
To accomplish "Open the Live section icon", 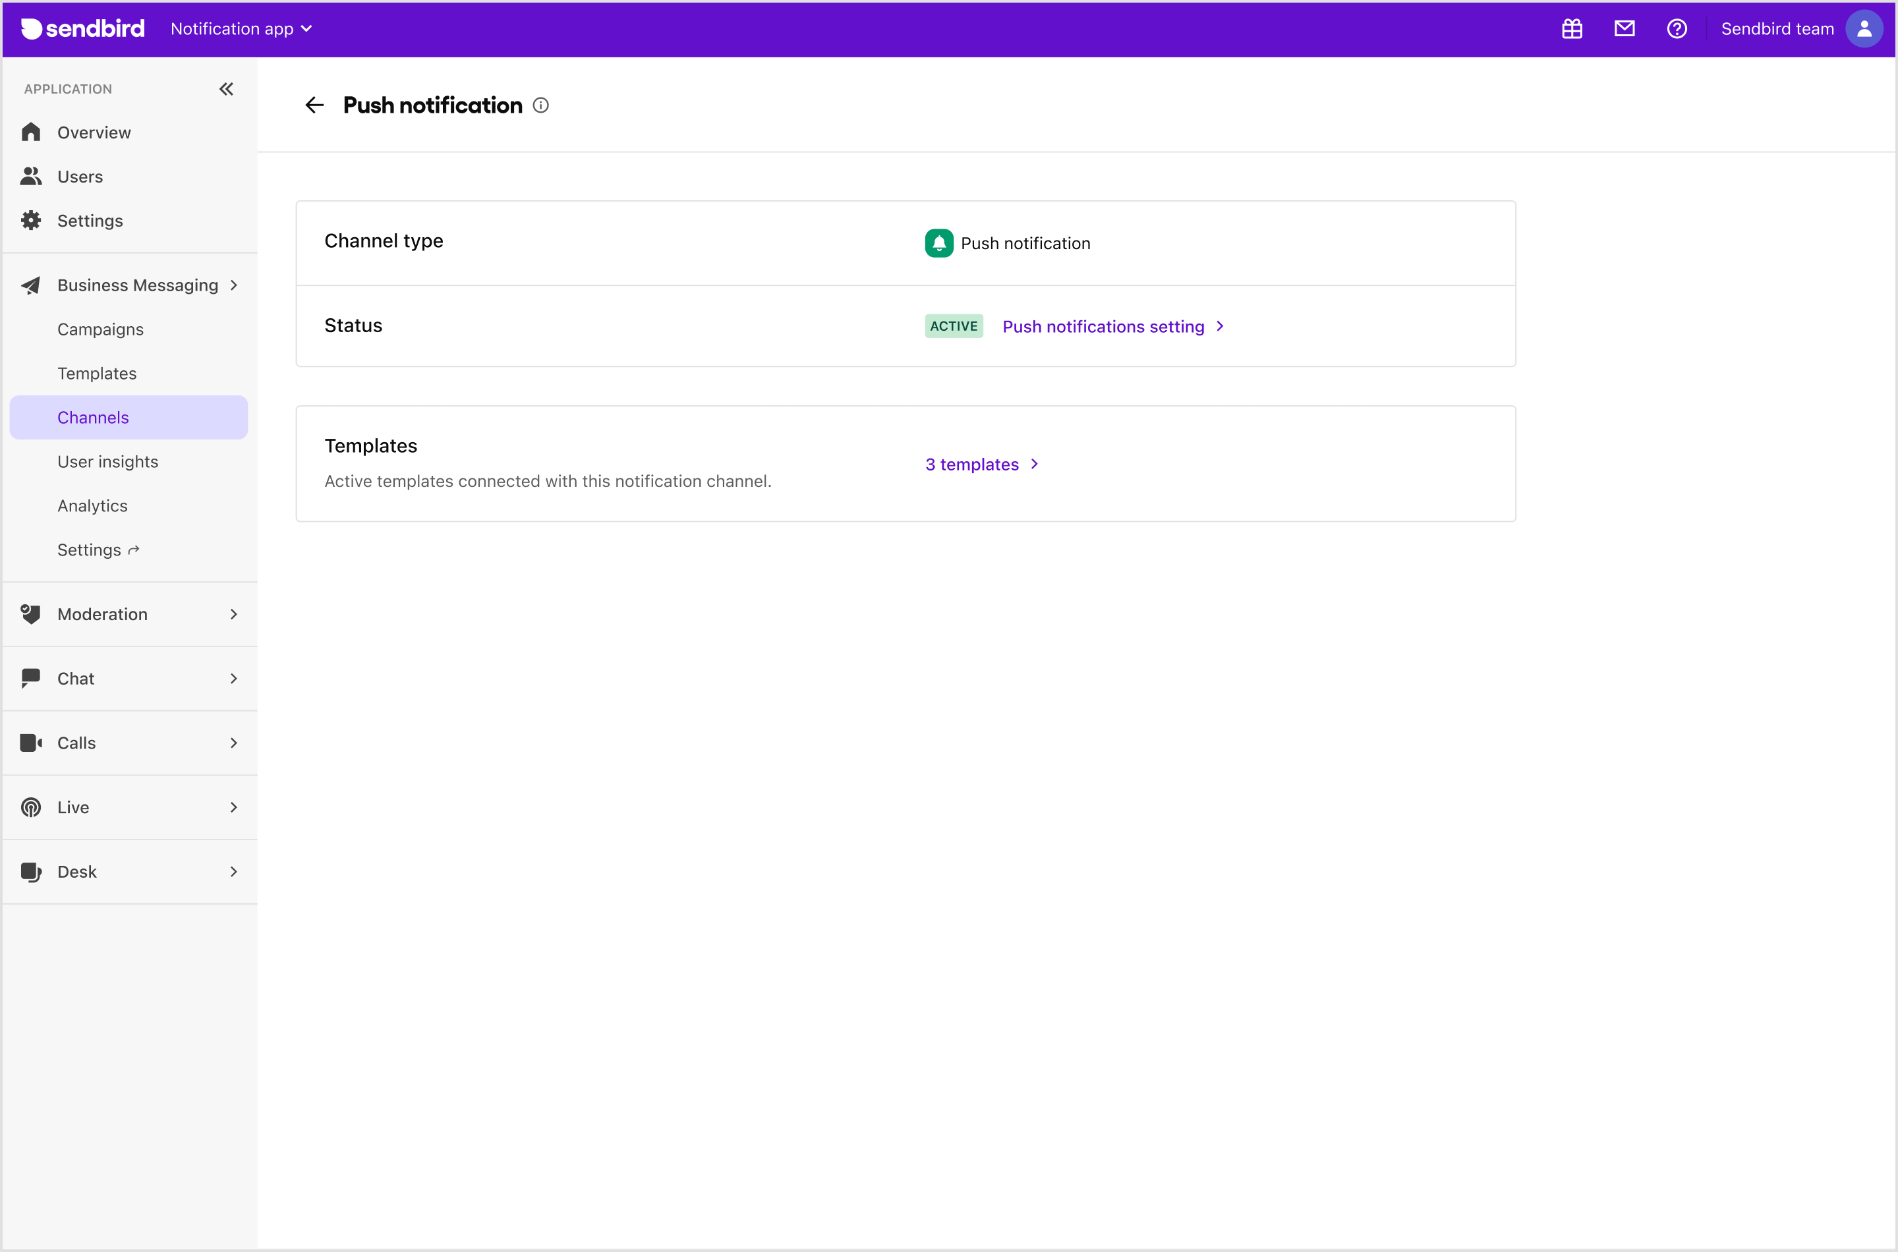I will click(31, 807).
